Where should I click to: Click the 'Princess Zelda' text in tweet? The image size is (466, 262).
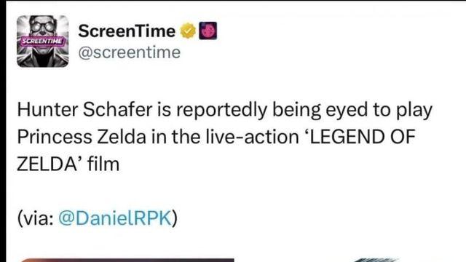point(82,137)
